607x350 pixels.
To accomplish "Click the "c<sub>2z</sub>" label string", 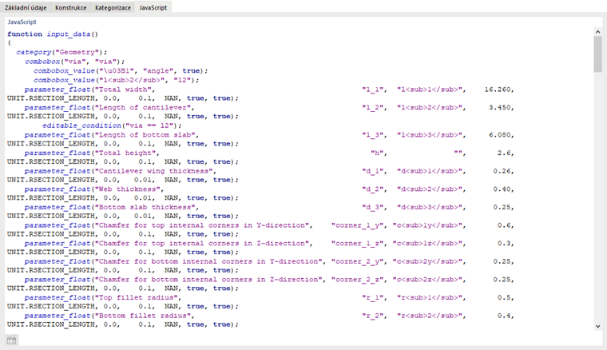I will coord(427,279).
